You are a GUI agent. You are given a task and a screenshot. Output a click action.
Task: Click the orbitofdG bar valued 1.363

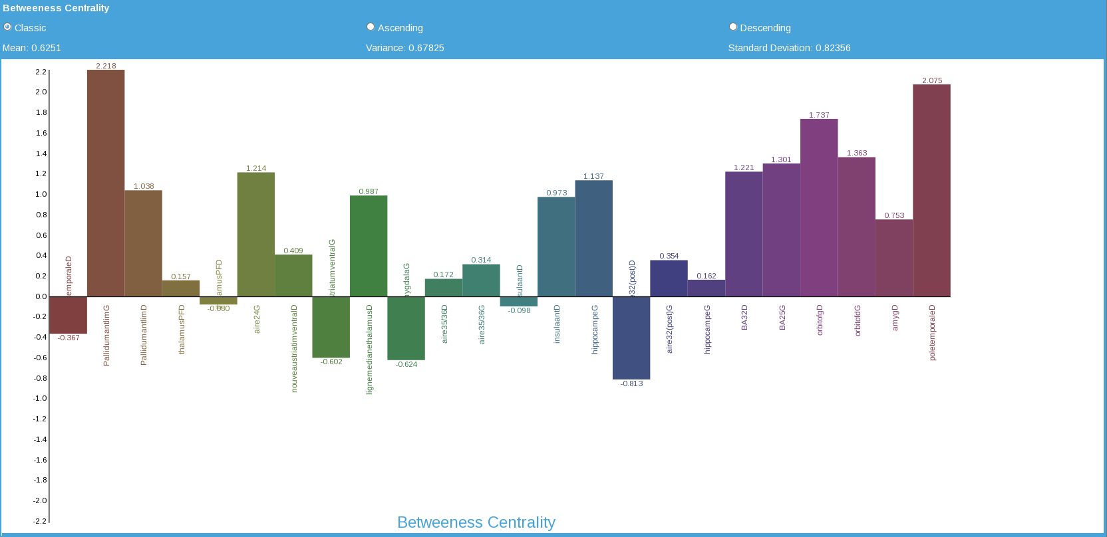[856, 227]
